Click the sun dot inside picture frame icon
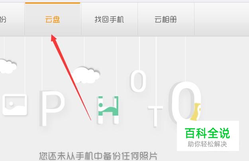 pyautogui.click(x=11, y=104)
